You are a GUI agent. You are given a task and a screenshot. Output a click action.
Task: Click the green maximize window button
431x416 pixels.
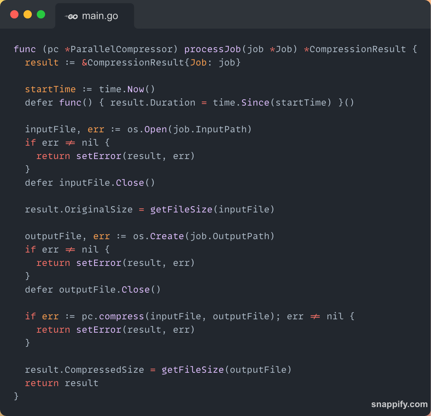pos(41,14)
